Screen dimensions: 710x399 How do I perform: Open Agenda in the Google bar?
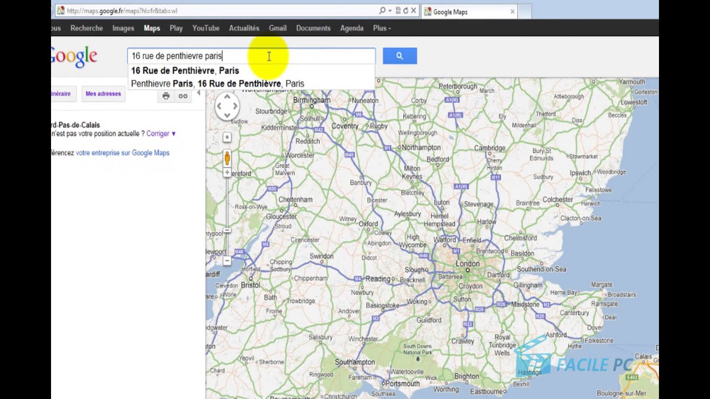pyautogui.click(x=352, y=28)
